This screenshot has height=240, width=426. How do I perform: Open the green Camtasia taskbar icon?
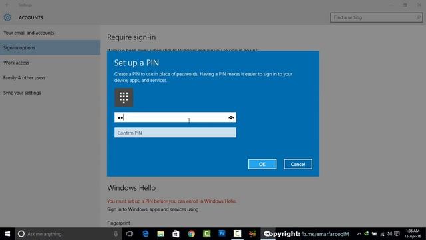click(x=207, y=234)
